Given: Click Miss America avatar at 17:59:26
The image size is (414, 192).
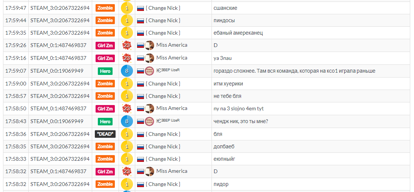Looking at the screenshot, I should pyautogui.click(x=150, y=46).
